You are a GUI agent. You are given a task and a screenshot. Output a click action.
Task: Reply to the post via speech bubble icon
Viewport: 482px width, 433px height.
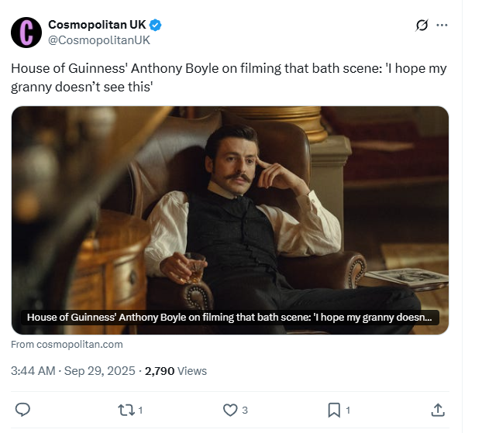[23, 410]
